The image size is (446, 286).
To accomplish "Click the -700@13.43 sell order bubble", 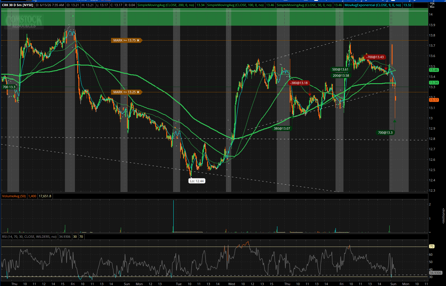I will coord(375,57).
